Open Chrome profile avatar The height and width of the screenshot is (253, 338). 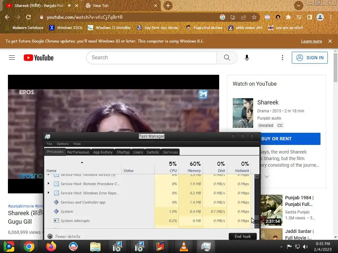point(320,17)
